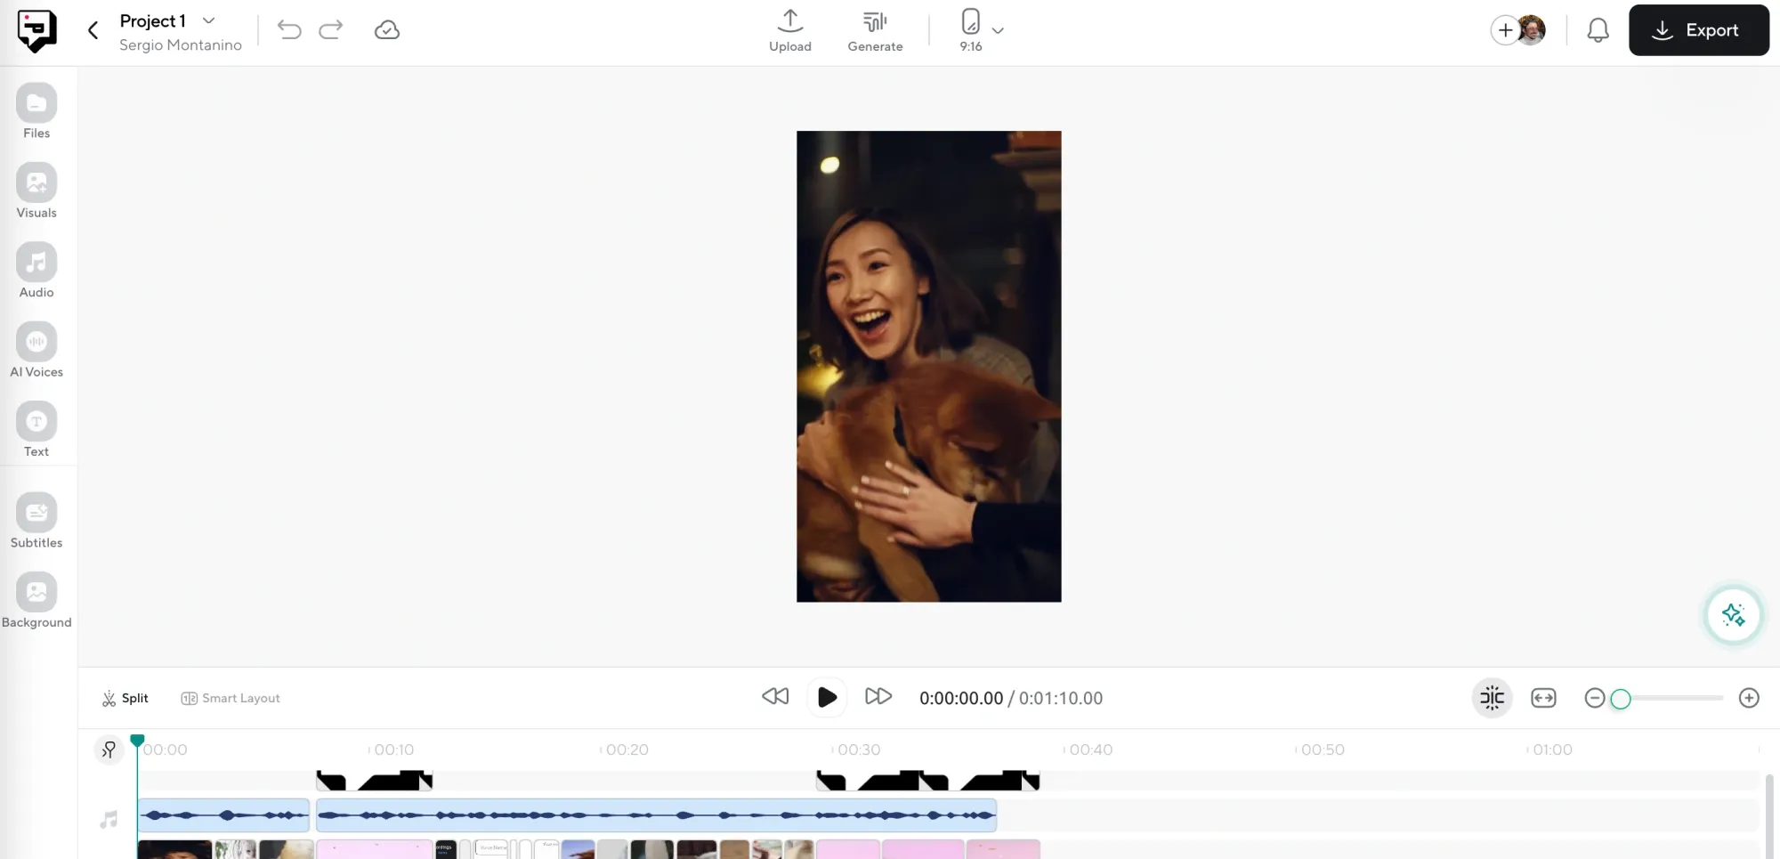
Task: Open the Project 1 title dropdown
Action: point(208,20)
